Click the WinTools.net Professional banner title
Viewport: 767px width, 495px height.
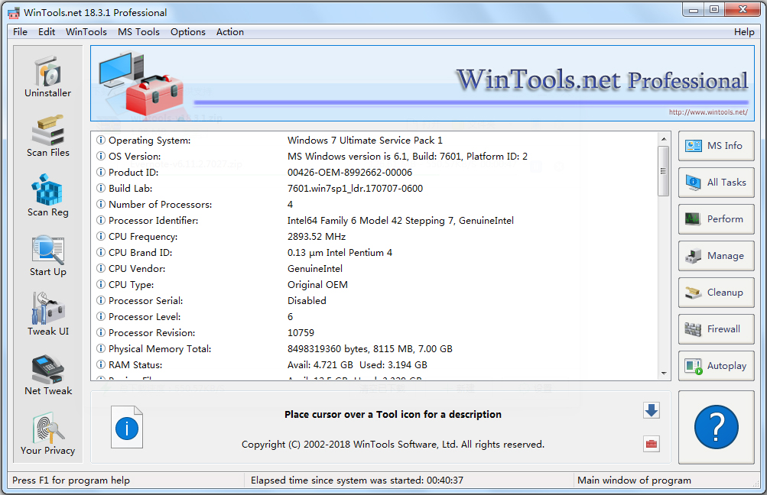(x=602, y=80)
